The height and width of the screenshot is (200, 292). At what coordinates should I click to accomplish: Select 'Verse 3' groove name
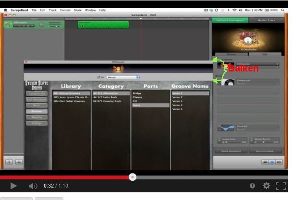coord(190,101)
